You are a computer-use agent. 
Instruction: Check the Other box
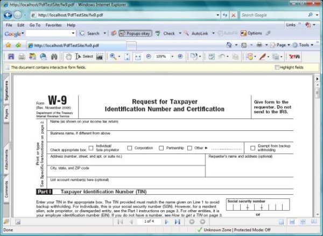point(189,148)
